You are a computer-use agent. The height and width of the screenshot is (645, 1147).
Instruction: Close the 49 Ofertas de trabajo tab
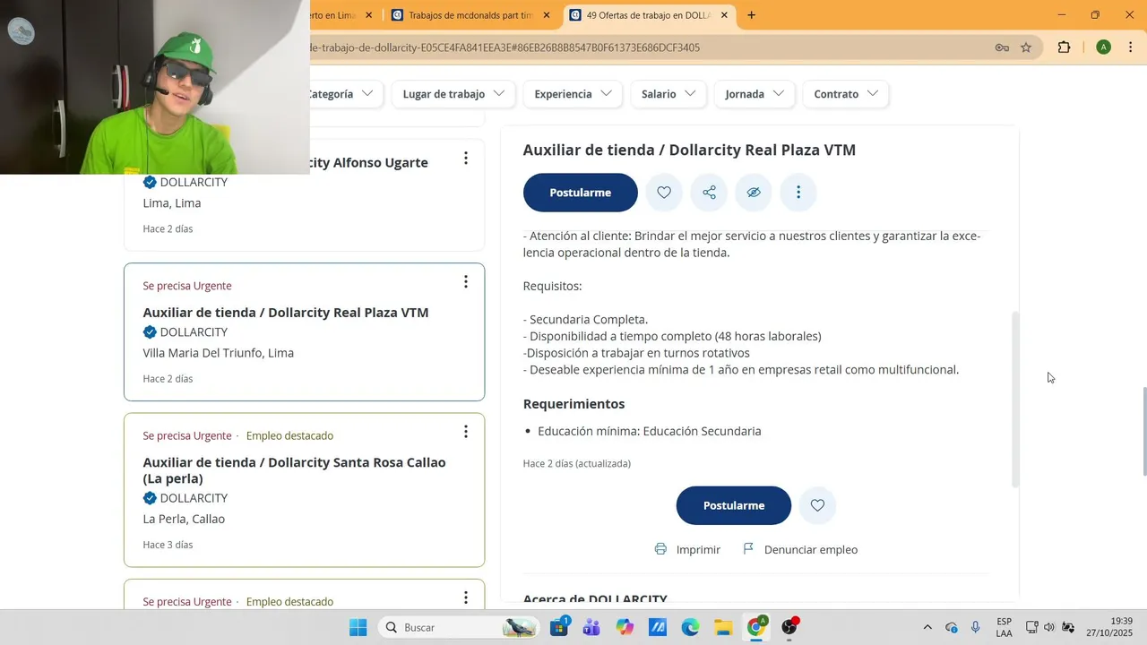pos(724,15)
